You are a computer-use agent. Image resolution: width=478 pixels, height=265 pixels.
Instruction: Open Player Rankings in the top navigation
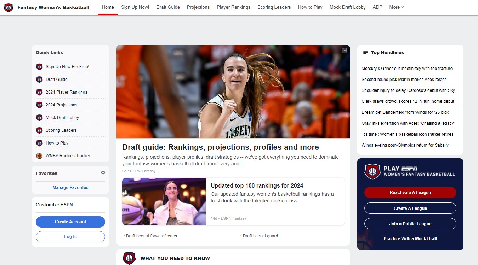pyautogui.click(x=233, y=7)
